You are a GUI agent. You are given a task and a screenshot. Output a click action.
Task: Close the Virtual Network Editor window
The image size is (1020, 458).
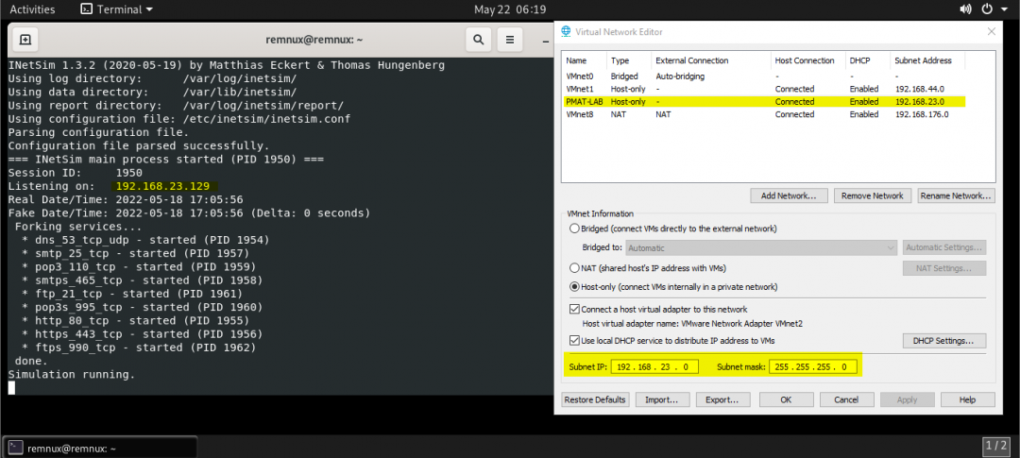tap(991, 31)
